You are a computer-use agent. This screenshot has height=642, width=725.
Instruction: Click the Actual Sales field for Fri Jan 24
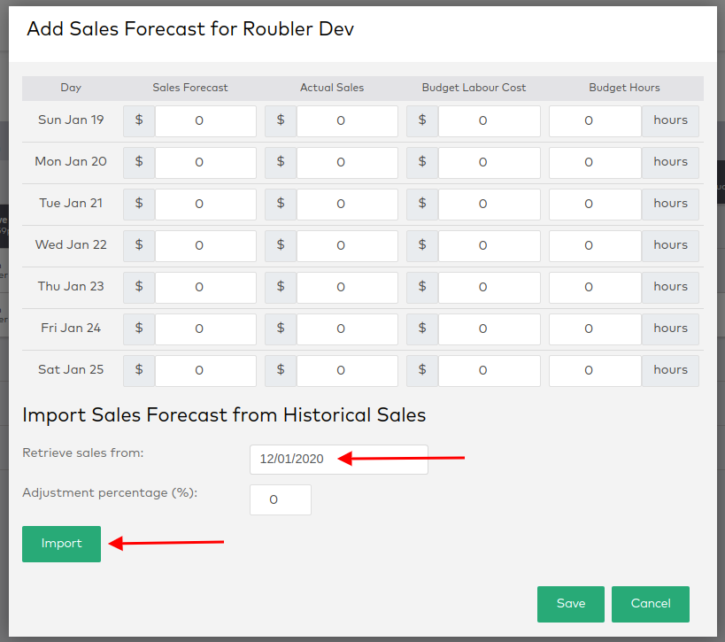click(347, 329)
